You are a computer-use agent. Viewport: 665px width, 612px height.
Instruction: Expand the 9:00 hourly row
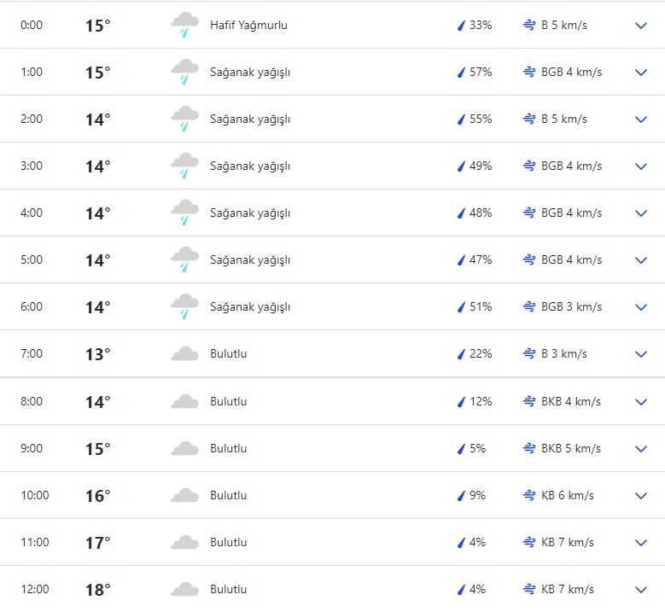641,449
